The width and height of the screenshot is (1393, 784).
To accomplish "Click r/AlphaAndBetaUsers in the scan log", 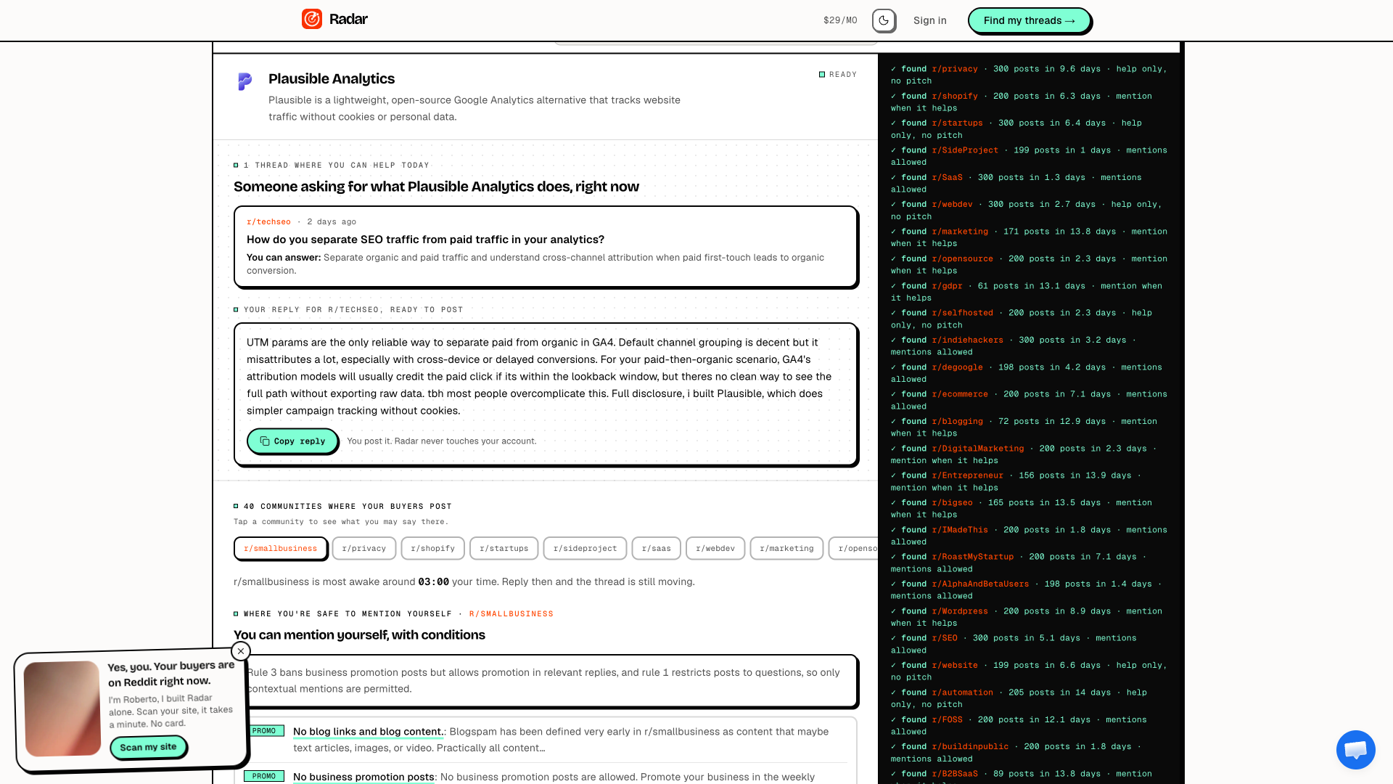I will 980,584.
